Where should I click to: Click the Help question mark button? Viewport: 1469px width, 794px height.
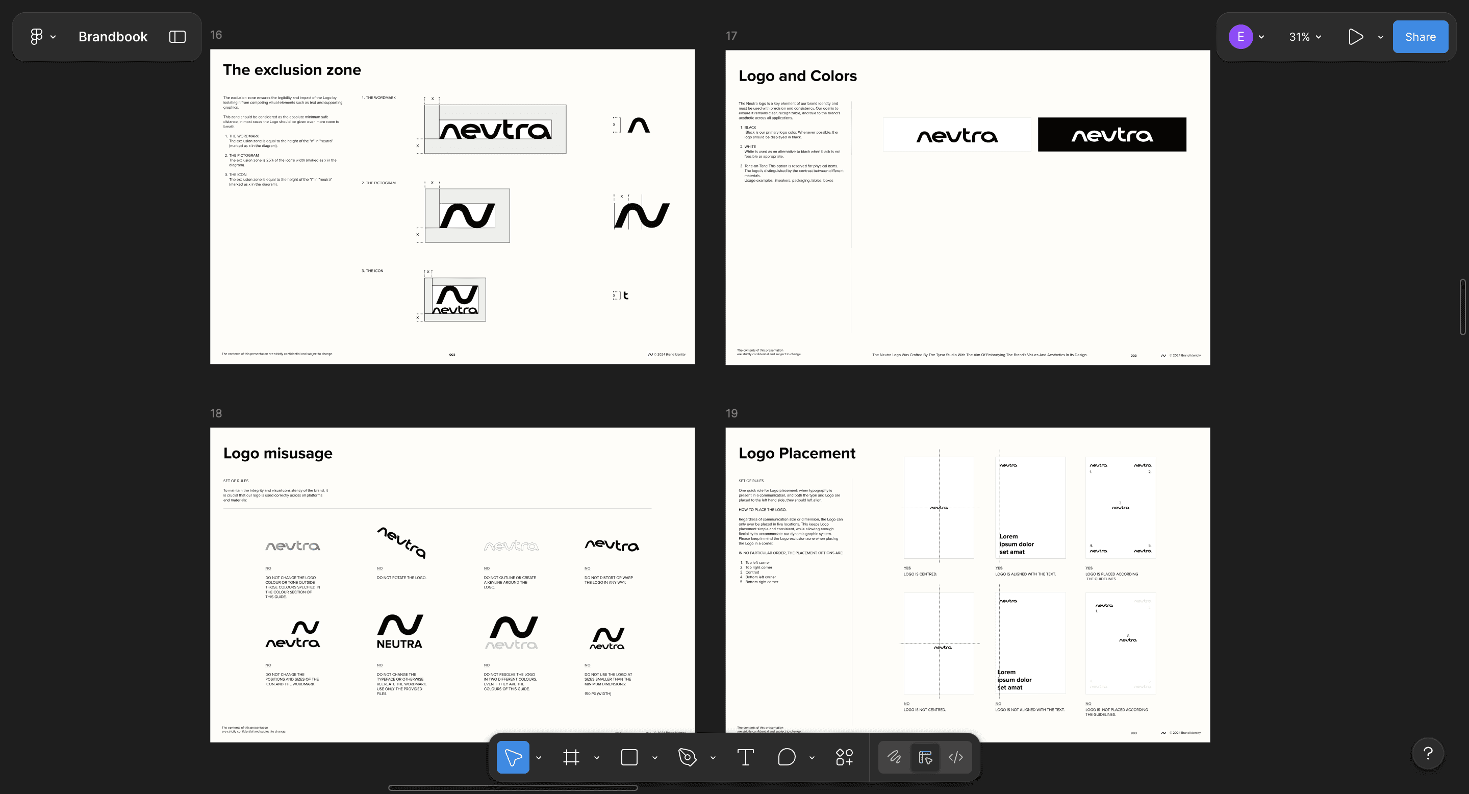pos(1428,754)
